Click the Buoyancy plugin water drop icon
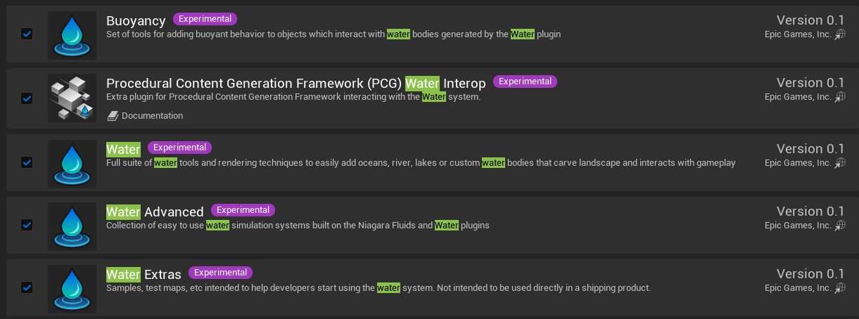This screenshot has height=319, width=859. point(72,35)
